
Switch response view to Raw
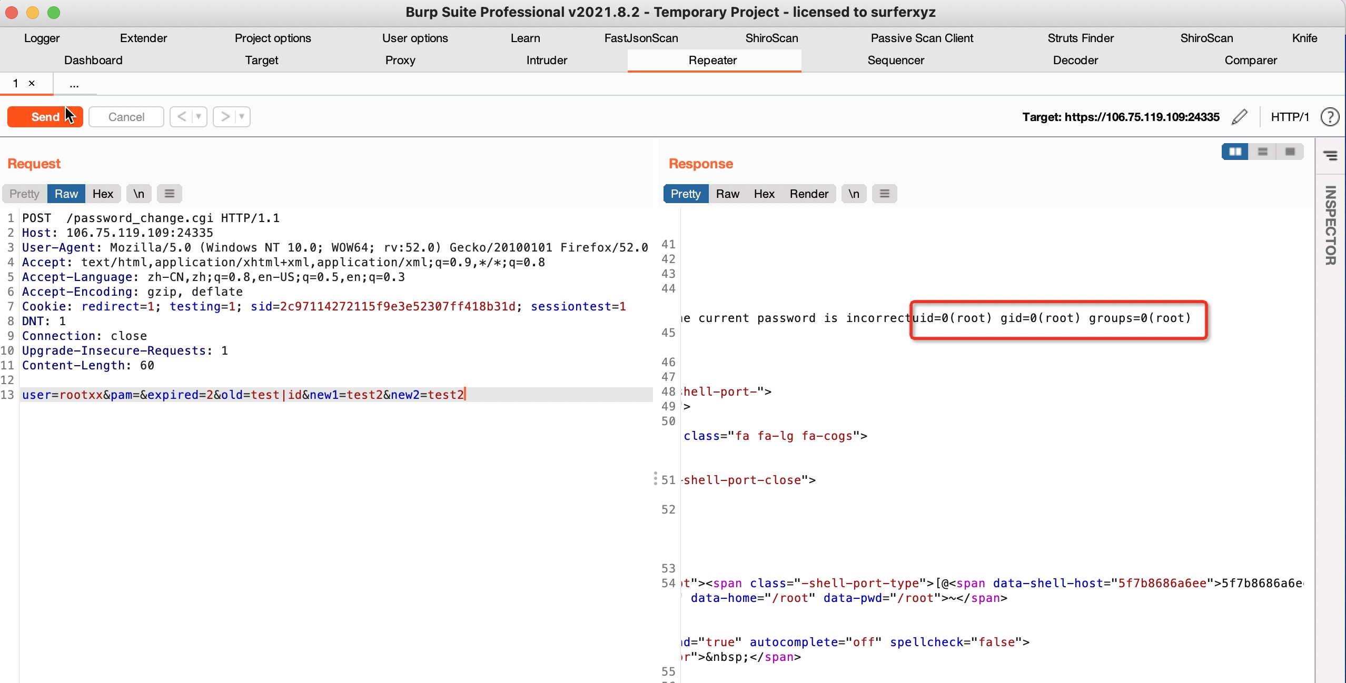click(728, 194)
